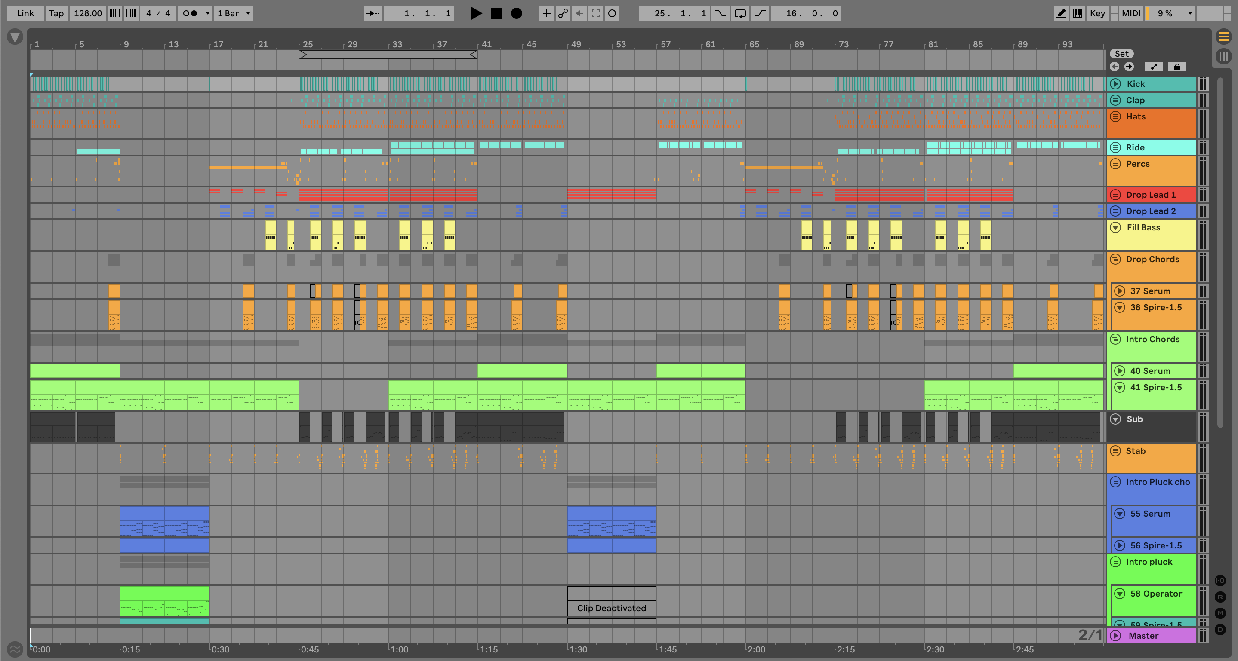Image resolution: width=1238 pixels, height=661 pixels.
Task: Select the Percs track header
Action: pyautogui.click(x=1152, y=171)
